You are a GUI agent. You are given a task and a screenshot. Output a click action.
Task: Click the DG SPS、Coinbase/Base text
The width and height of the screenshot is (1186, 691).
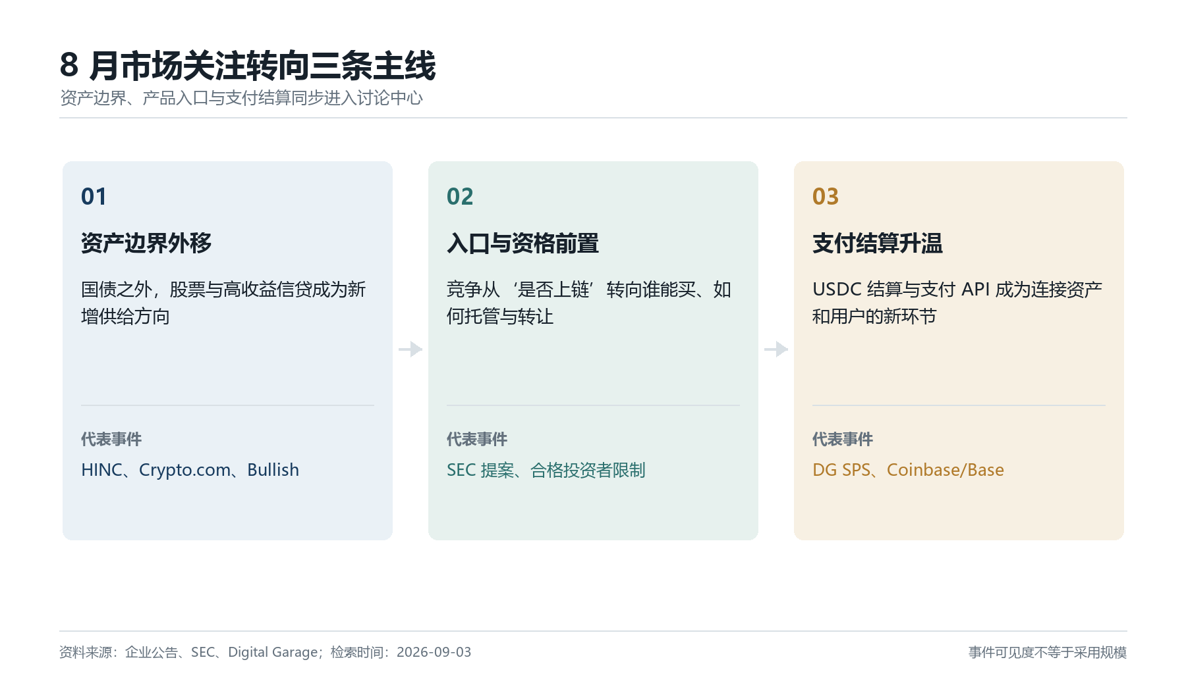click(x=908, y=470)
